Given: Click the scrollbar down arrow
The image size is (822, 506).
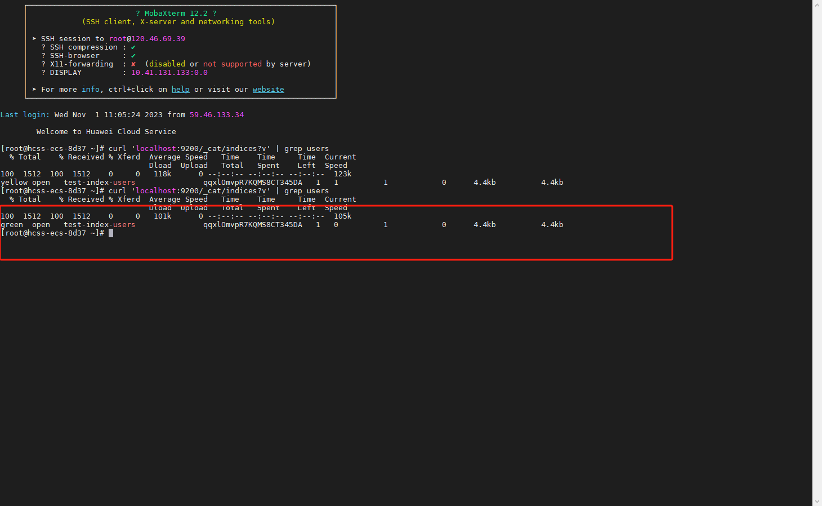Looking at the screenshot, I should pyautogui.click(x=817, y=501).
